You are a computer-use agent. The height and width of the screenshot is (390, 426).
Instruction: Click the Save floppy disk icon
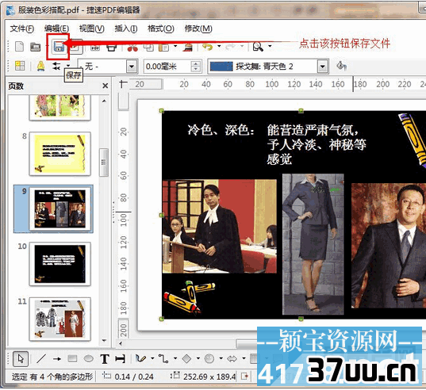pos(59,47)
